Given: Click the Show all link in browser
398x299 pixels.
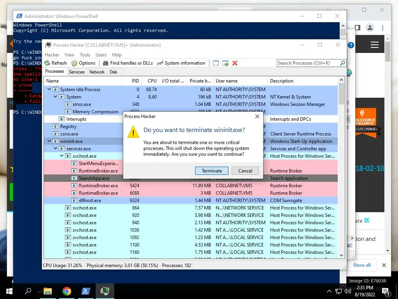Looking at the screenshot, I should pos(362,265).
